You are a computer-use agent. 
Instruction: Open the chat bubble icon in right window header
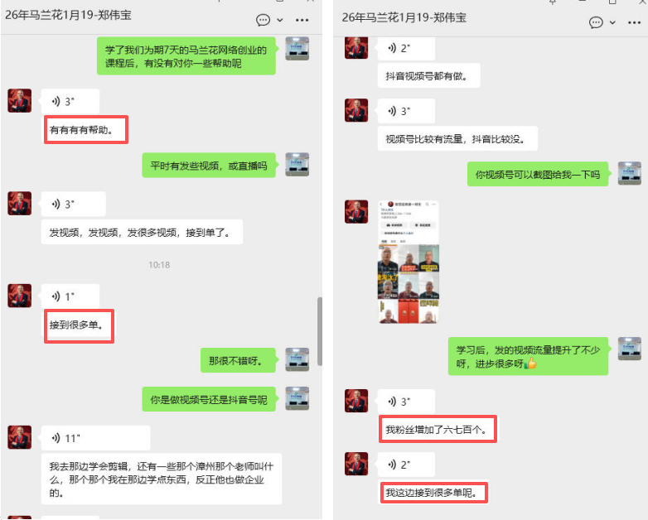(596, 22)
